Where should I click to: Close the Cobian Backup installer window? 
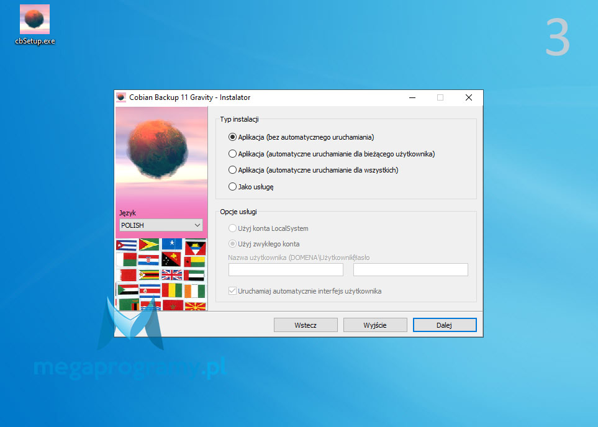[x=469, y=97]
